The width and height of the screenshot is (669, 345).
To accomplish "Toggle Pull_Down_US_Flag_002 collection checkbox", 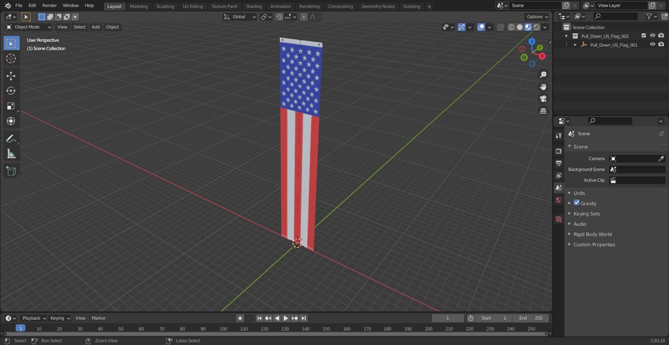I will click(x=644, y=36).
